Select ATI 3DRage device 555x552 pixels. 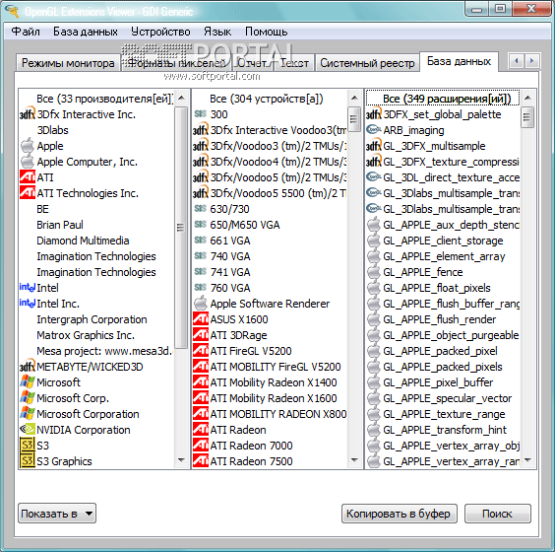click(x=270, y=335)
